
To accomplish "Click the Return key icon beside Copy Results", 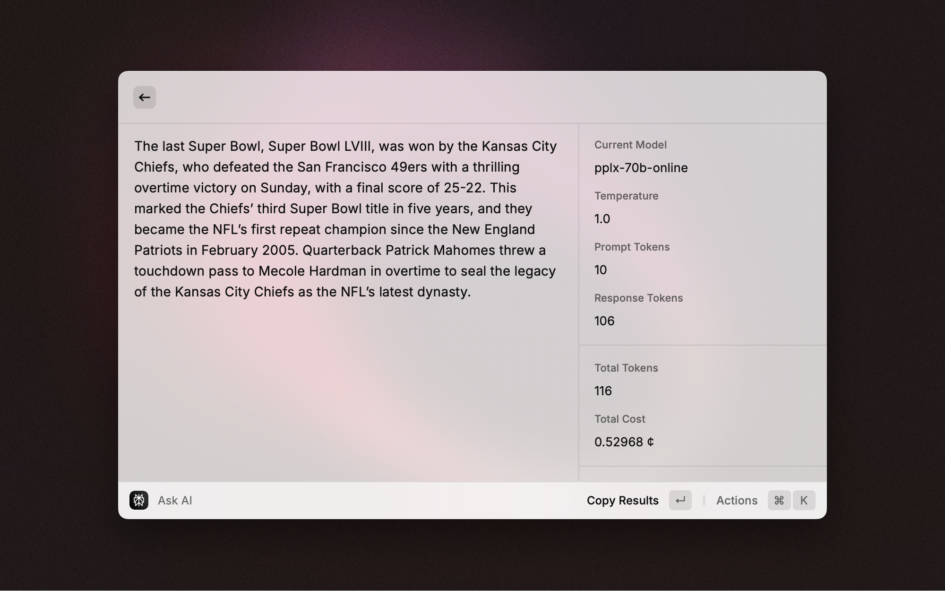I will click(680, 500).
